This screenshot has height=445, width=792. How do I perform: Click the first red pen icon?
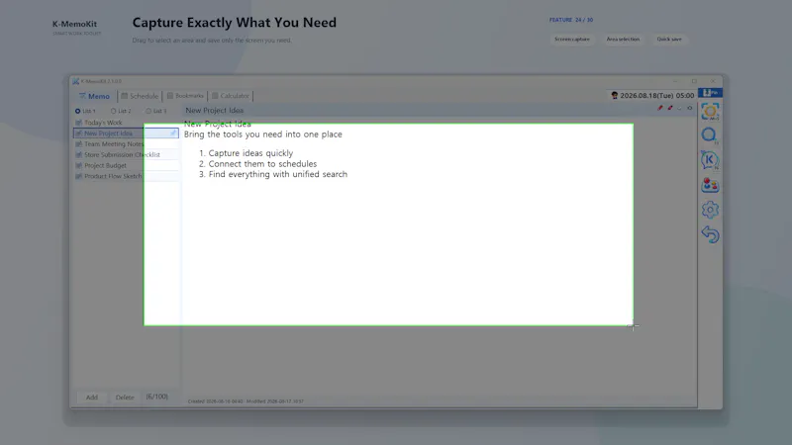pyautogui.click(x=659, y=108)
